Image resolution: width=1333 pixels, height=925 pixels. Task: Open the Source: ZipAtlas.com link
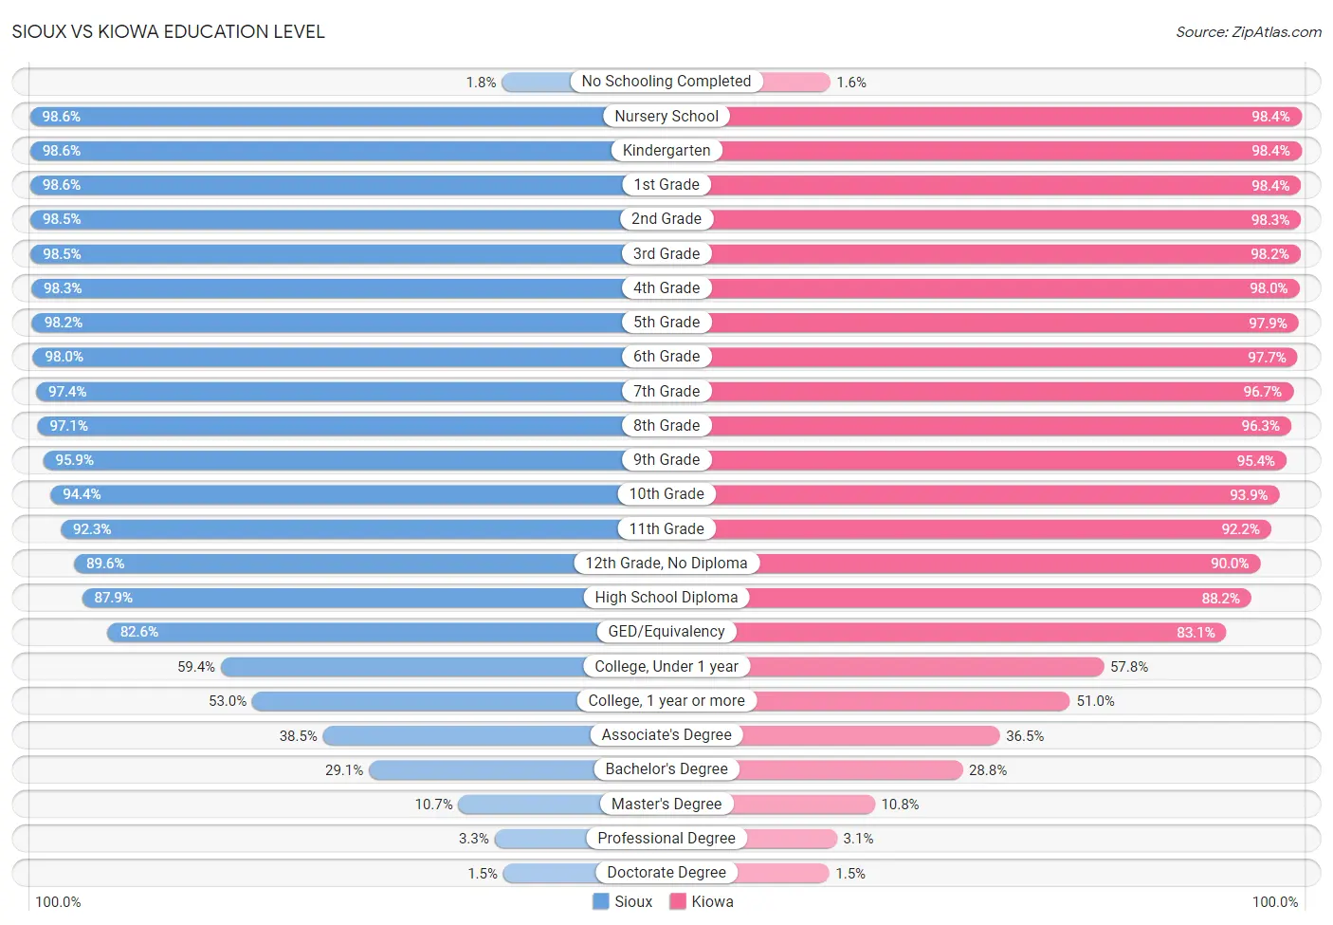(x=1248, y=32)
